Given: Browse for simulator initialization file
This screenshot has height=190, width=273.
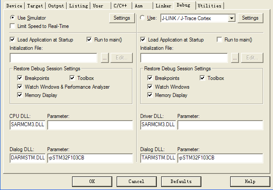Looking at the screenshot, I should click(x=105, y=58).
